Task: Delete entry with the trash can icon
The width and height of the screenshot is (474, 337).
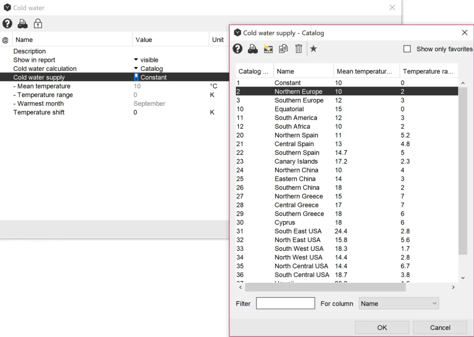Action: [x=299, y=49]
